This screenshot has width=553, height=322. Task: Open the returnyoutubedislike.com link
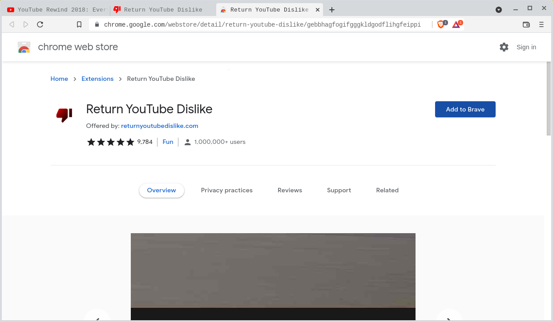tap(159, 126)
